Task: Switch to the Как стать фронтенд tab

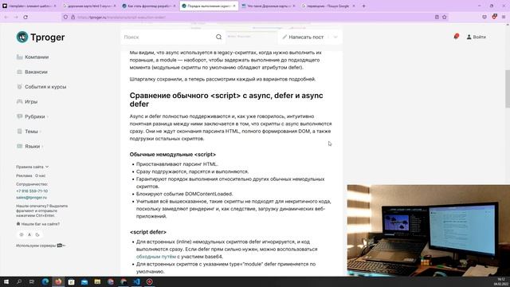Action: 149,6
